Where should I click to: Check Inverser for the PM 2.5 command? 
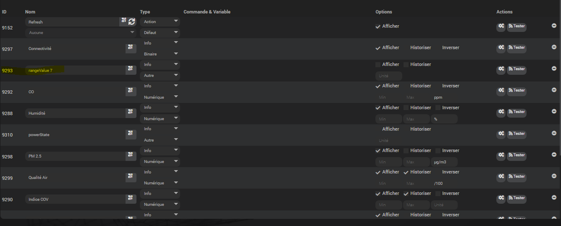pyautogui.click(x=438, y=151)
